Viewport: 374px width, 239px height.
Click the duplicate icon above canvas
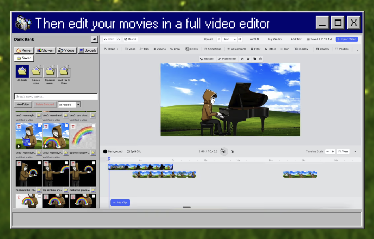pos(254,59)
